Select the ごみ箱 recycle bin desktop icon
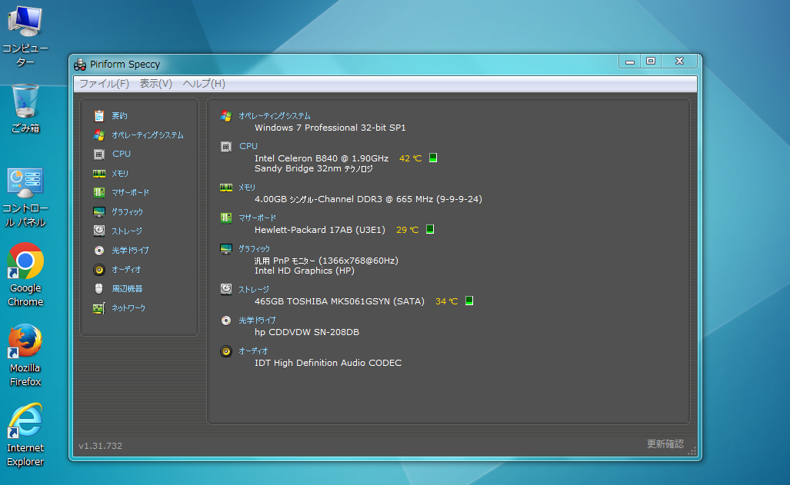The image size is (790, 485). [25, 109]
